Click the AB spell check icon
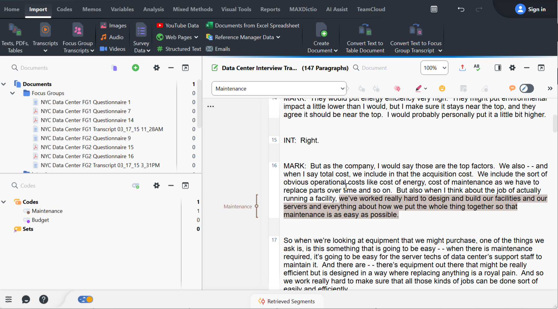Viewport: 558px width, 309px height. (477, 68)
